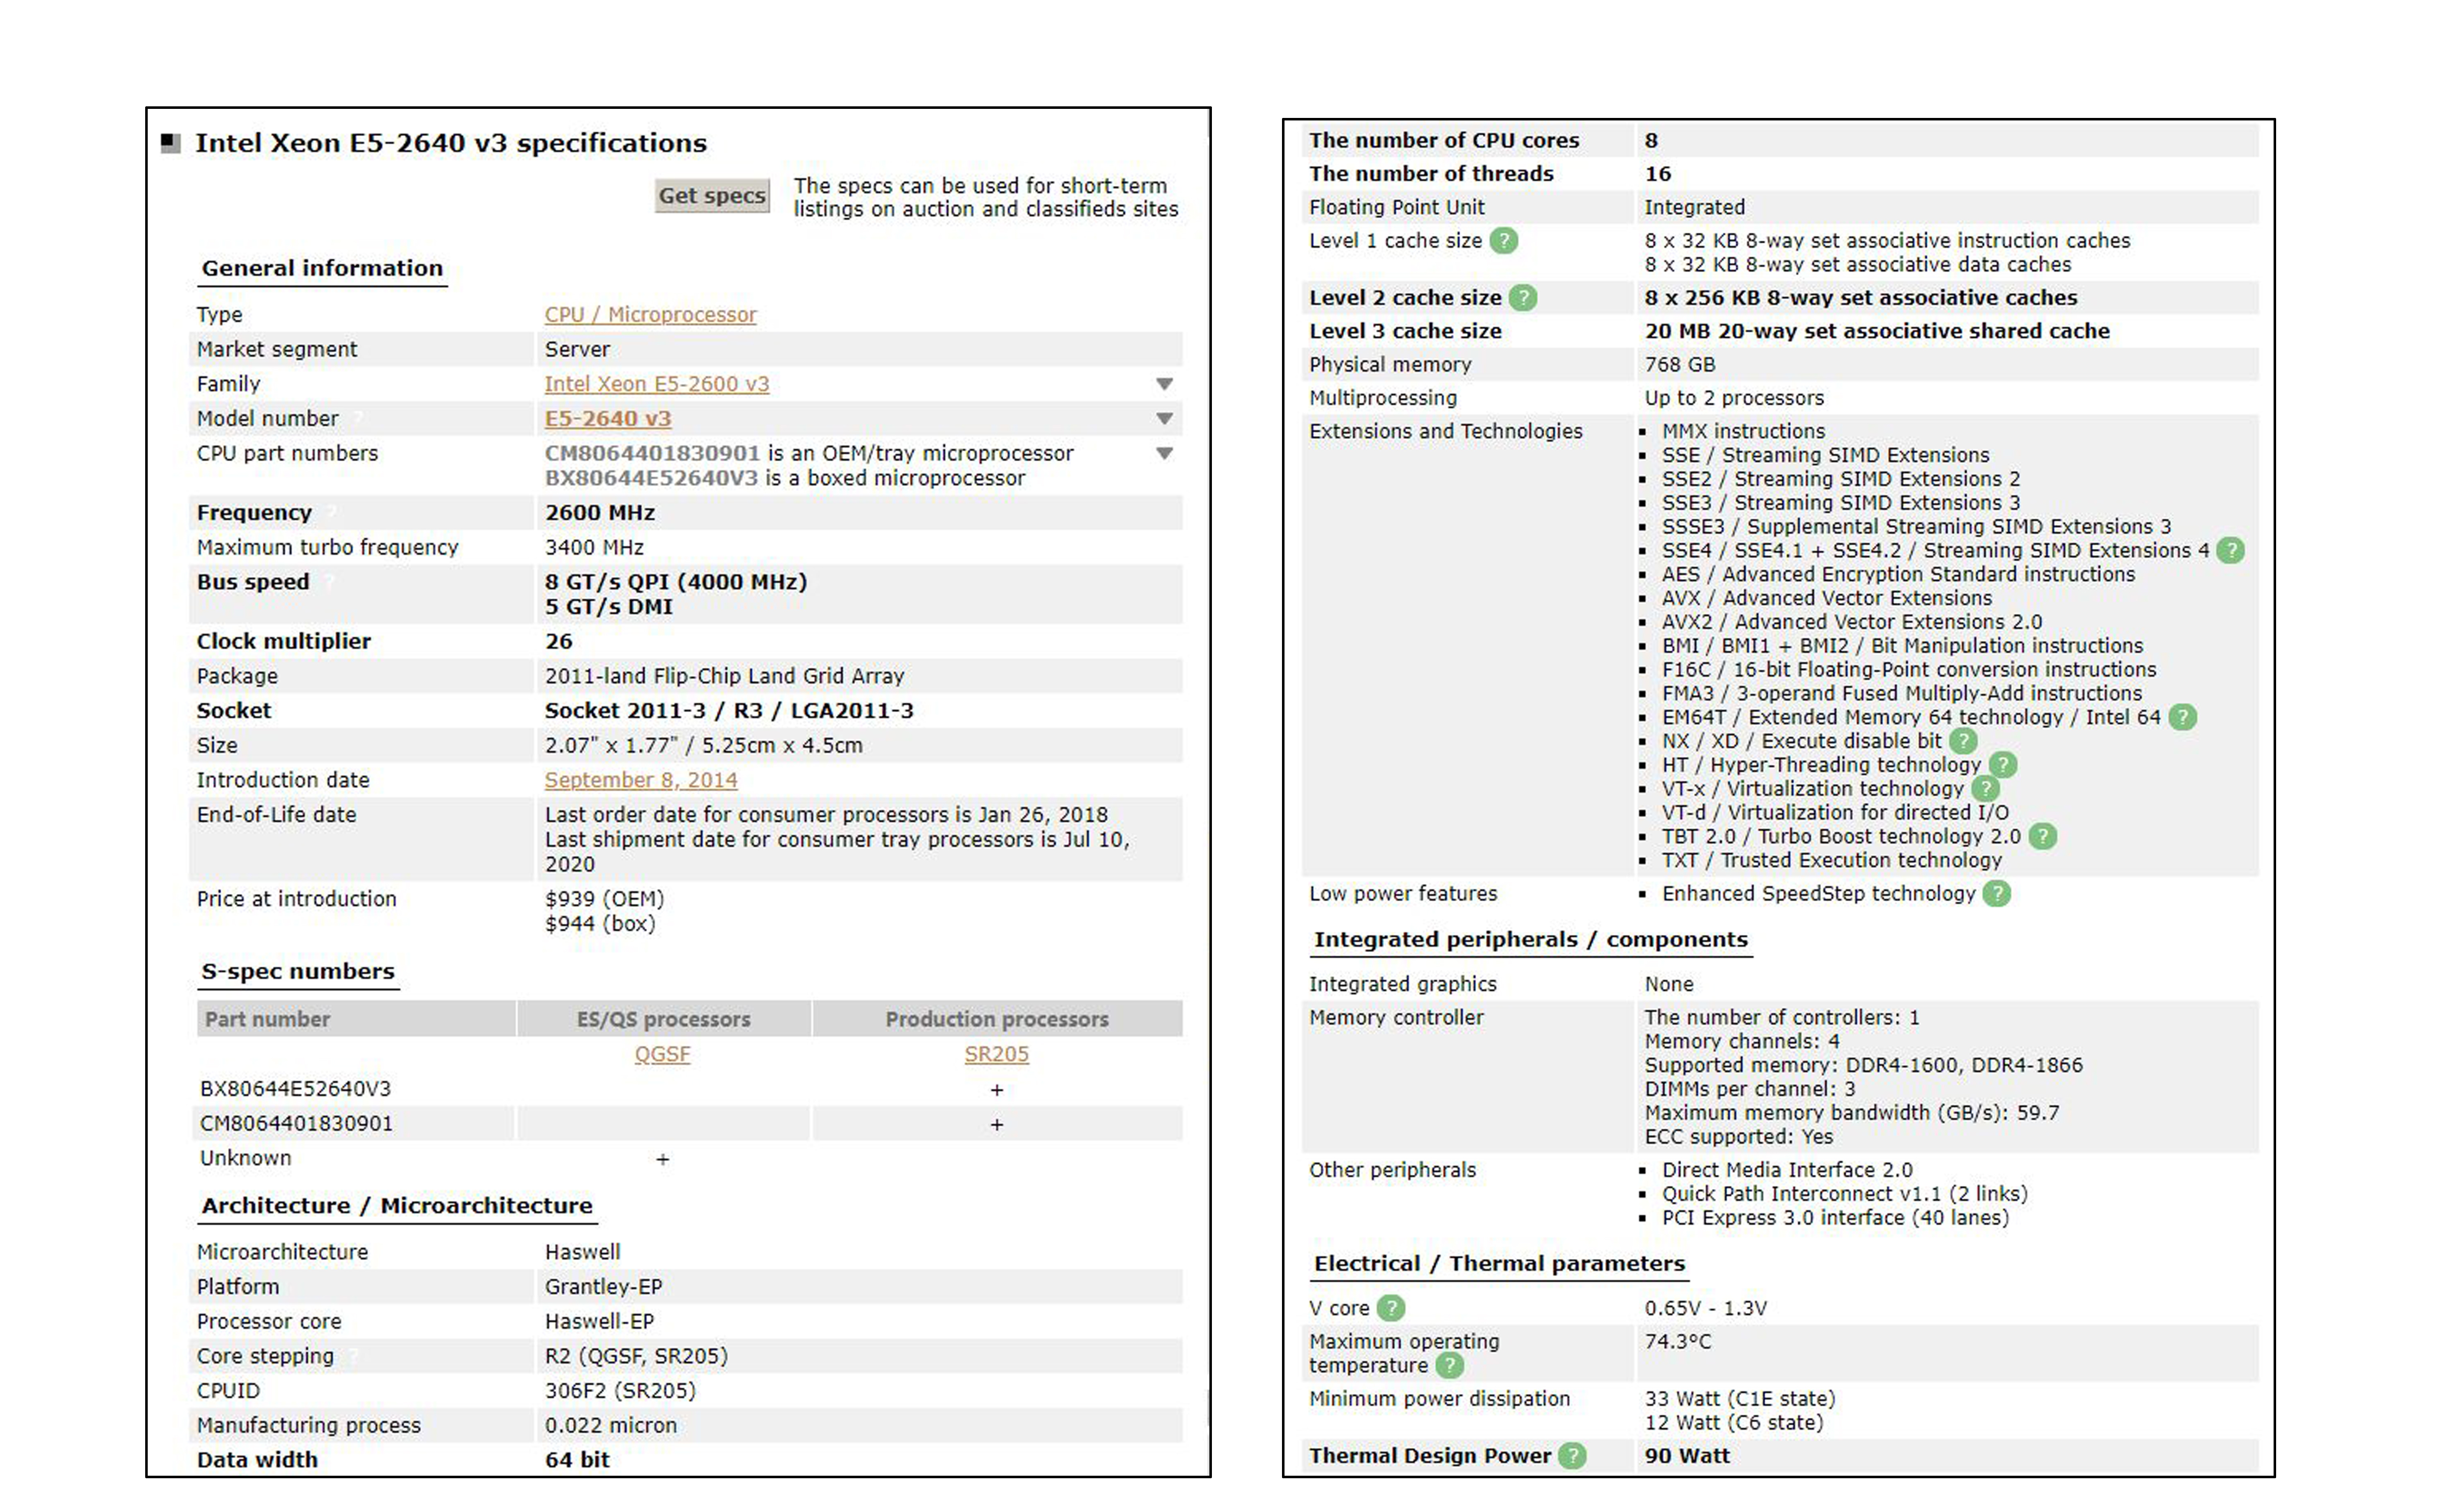
Task: Click the Get specs button
Action: pyautogui.click(x=712, y=196)
